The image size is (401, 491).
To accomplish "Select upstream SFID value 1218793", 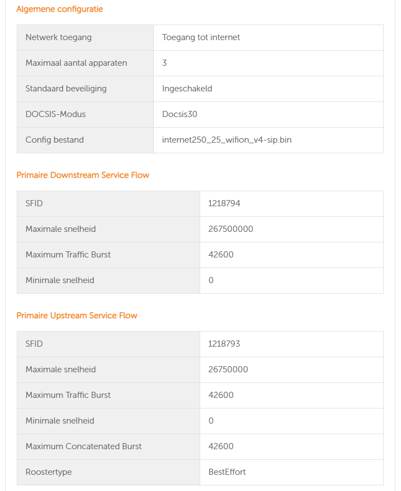I will pyautogui.click(x=224, y=344).
